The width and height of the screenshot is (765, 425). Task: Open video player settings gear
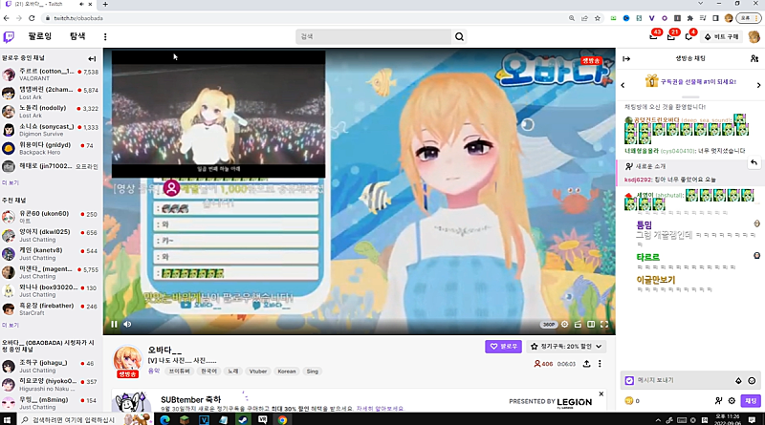pos(564,324)
